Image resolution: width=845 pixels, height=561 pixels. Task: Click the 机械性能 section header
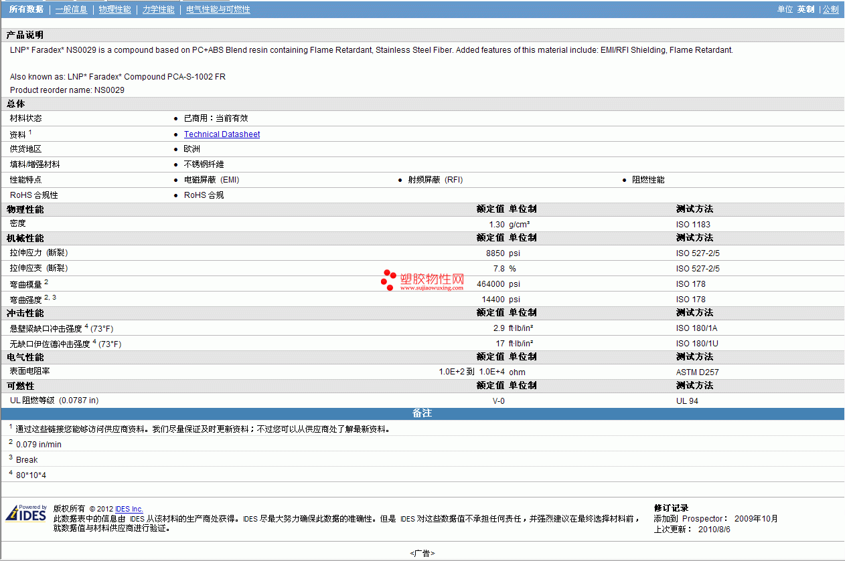tap(25, 238)
